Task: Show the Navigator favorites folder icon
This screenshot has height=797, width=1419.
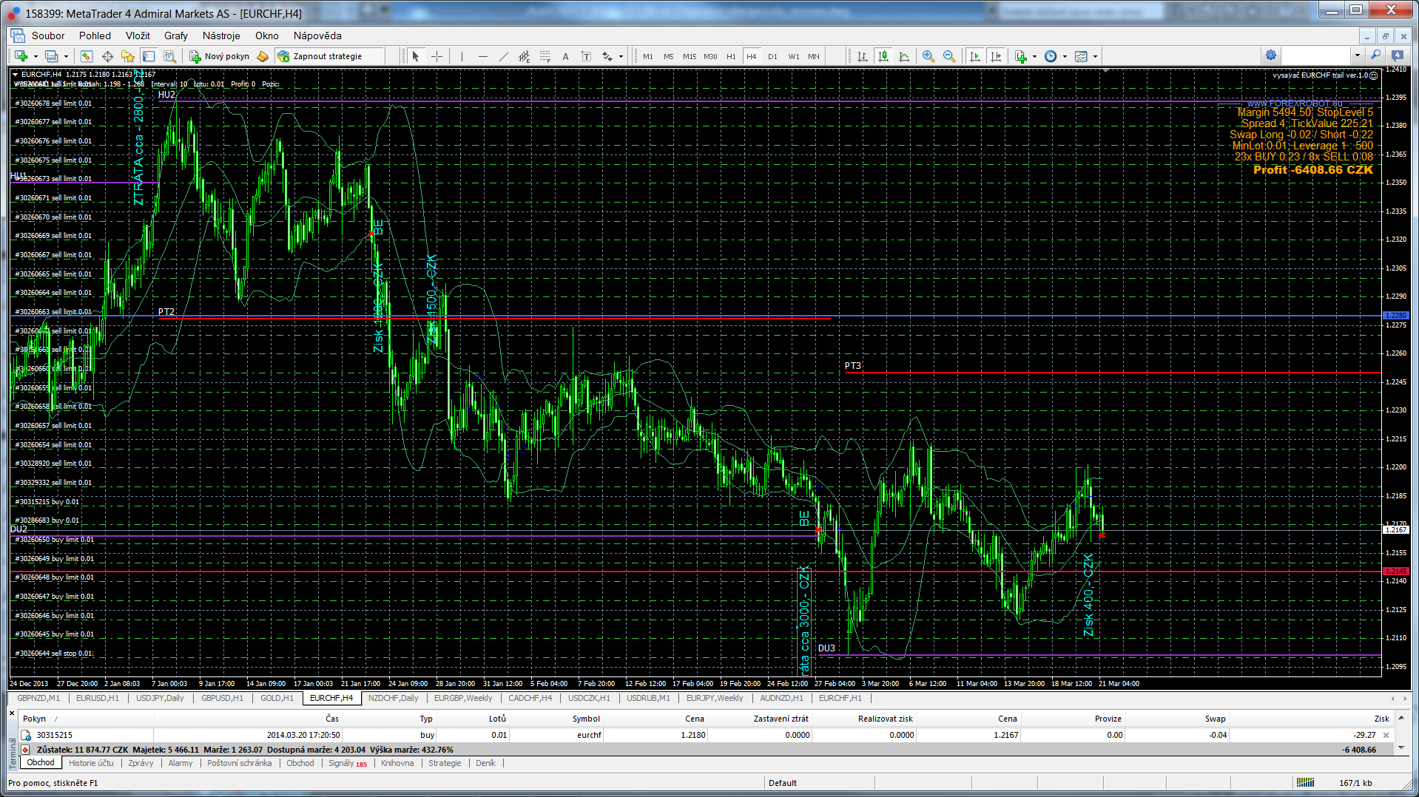Action: coord(128,56)
